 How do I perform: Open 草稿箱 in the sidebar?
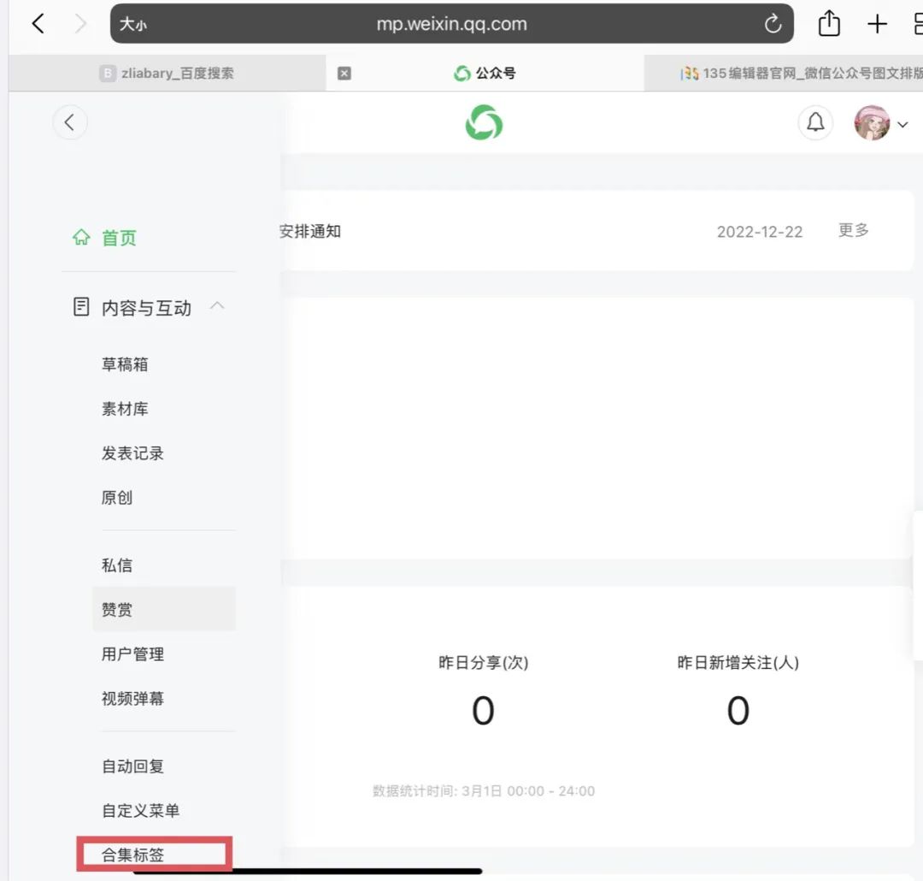[x=125, y=364]
